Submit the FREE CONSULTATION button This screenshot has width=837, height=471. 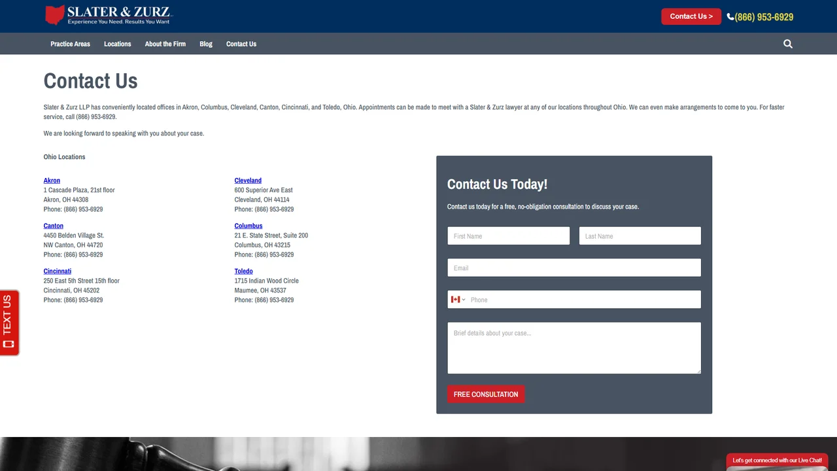486,394
